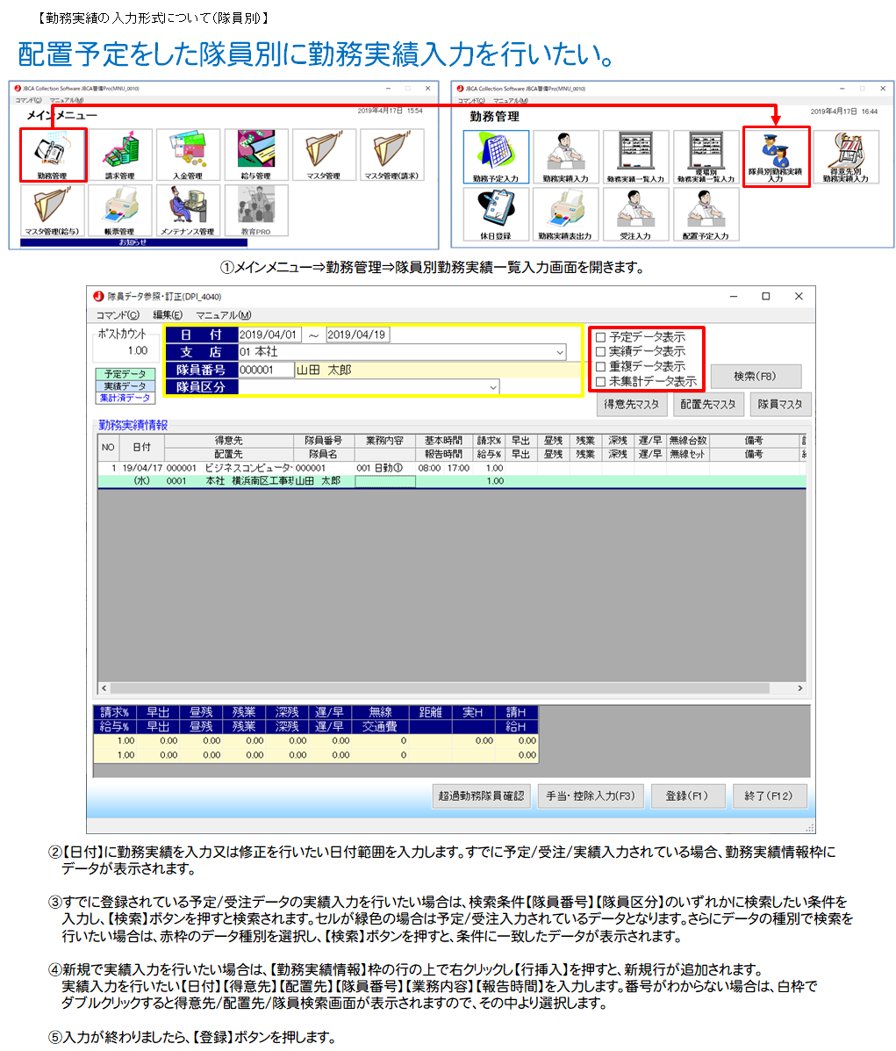Enable the 予定データ表示 checkbox
The height and width of the screenshot is (1051, 896).
[x=601, y=337]
